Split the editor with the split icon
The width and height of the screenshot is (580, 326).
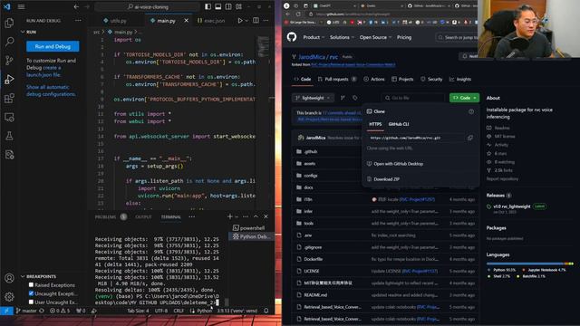click(256, 20)
